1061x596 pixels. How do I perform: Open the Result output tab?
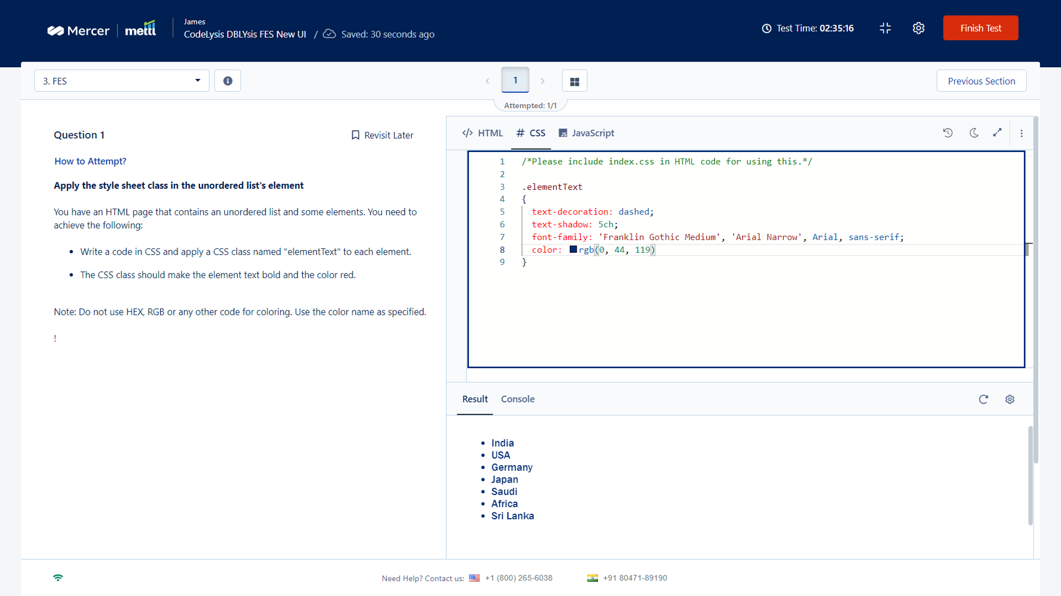tap(475, 399)
